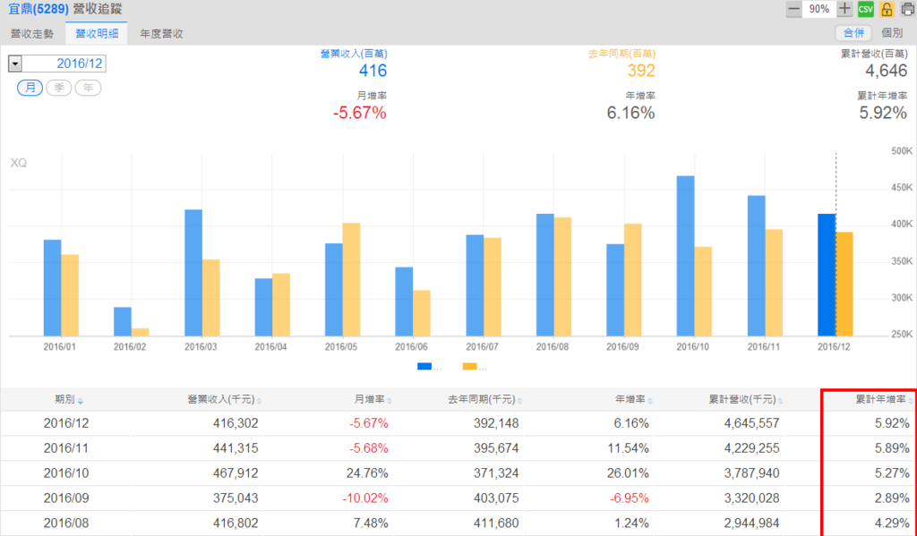Click revenue value 467,912
The width and height of the screenshot is (917, 536).
coord(236,473)
